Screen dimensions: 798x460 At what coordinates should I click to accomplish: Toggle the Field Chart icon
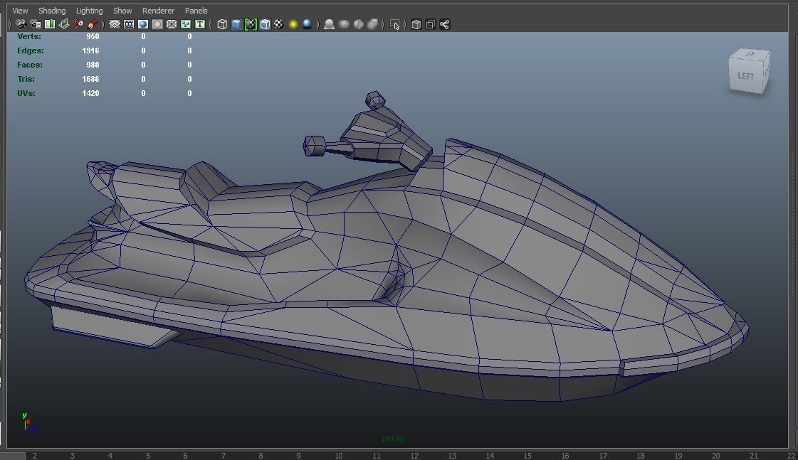tap(172, 24)
